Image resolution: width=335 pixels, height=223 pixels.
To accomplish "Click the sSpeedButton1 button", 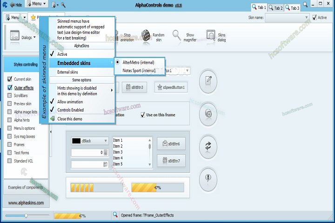I will click(171, 87).
